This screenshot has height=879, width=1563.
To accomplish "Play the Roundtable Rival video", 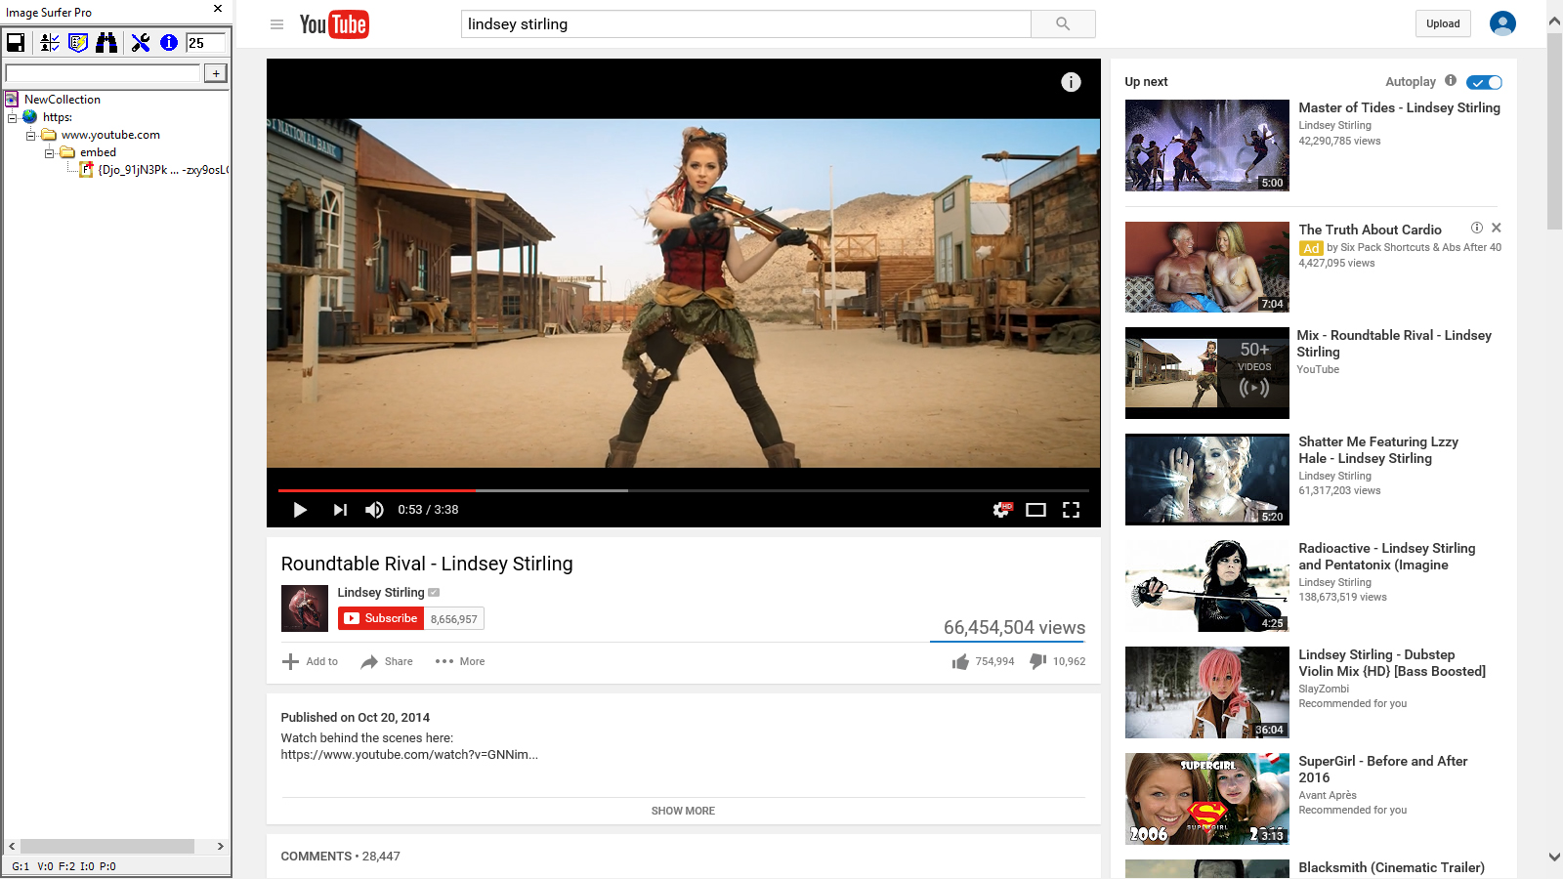I will [x=300, y=510].
